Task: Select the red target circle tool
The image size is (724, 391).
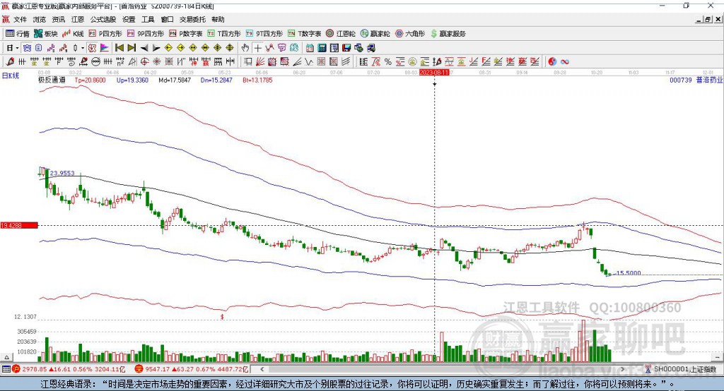Action: (x=144, y=62)
